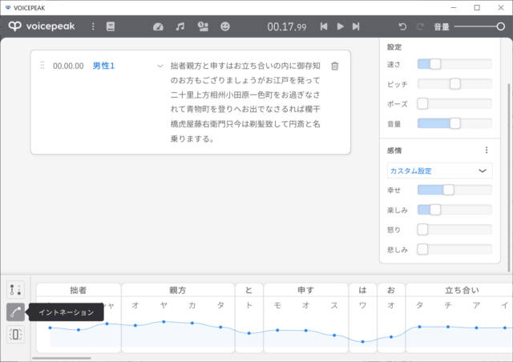
Task: Open the 感情 section options menu
Action: pyautogui.click(x=486, y=150)
